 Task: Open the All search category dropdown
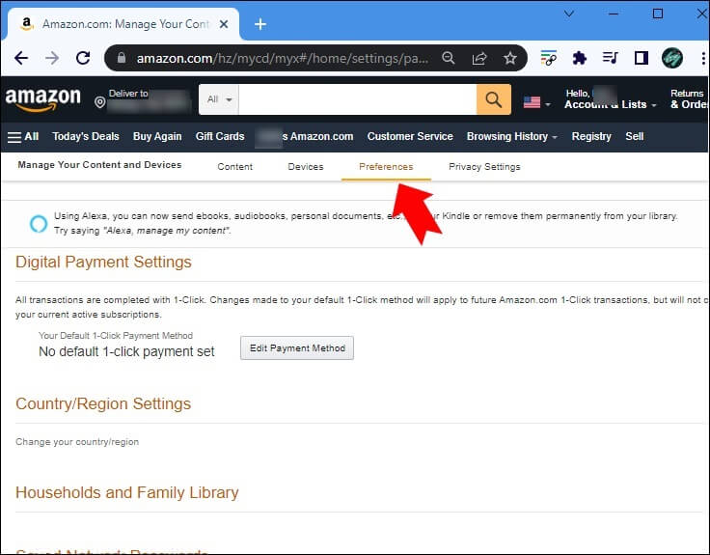coord(219,99)
